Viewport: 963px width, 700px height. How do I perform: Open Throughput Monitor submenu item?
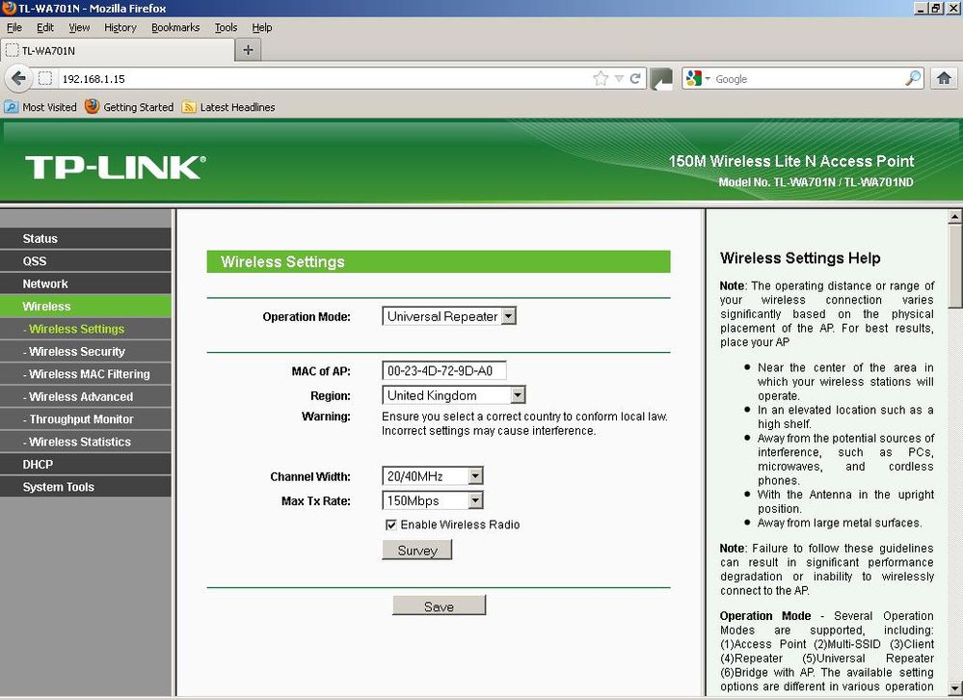pyautogui.click(x=86, y=418)
